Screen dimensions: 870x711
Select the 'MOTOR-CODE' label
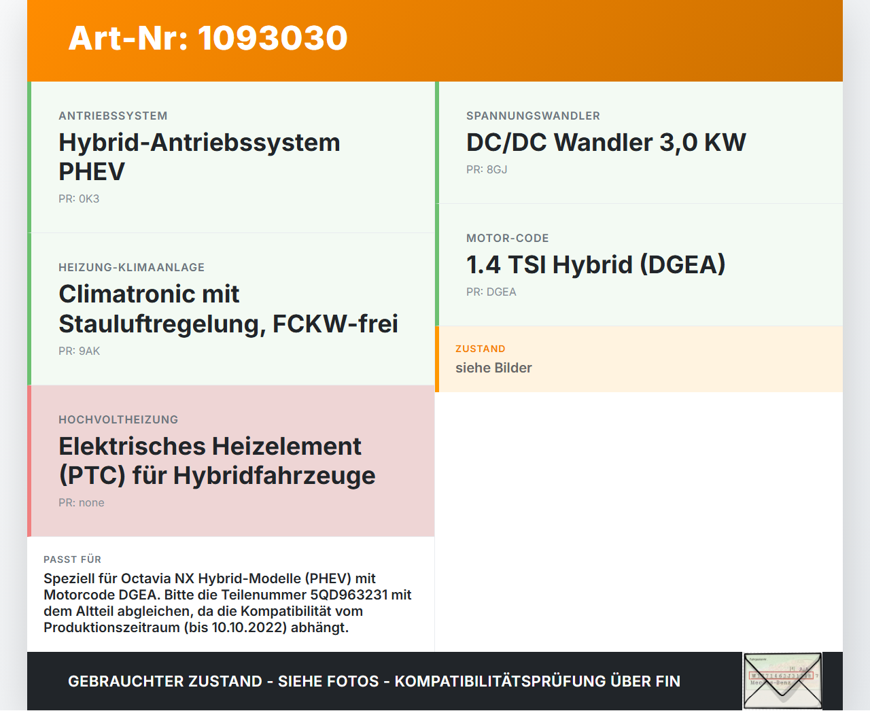pos(508,239)
